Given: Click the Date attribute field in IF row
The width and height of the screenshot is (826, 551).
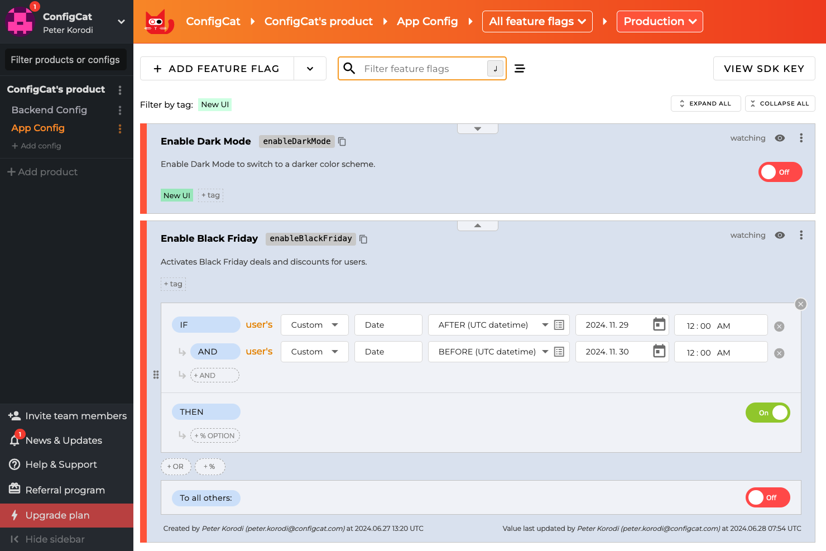Looking at the screenshot, I should pyautogui.click(x=388, y=325).
